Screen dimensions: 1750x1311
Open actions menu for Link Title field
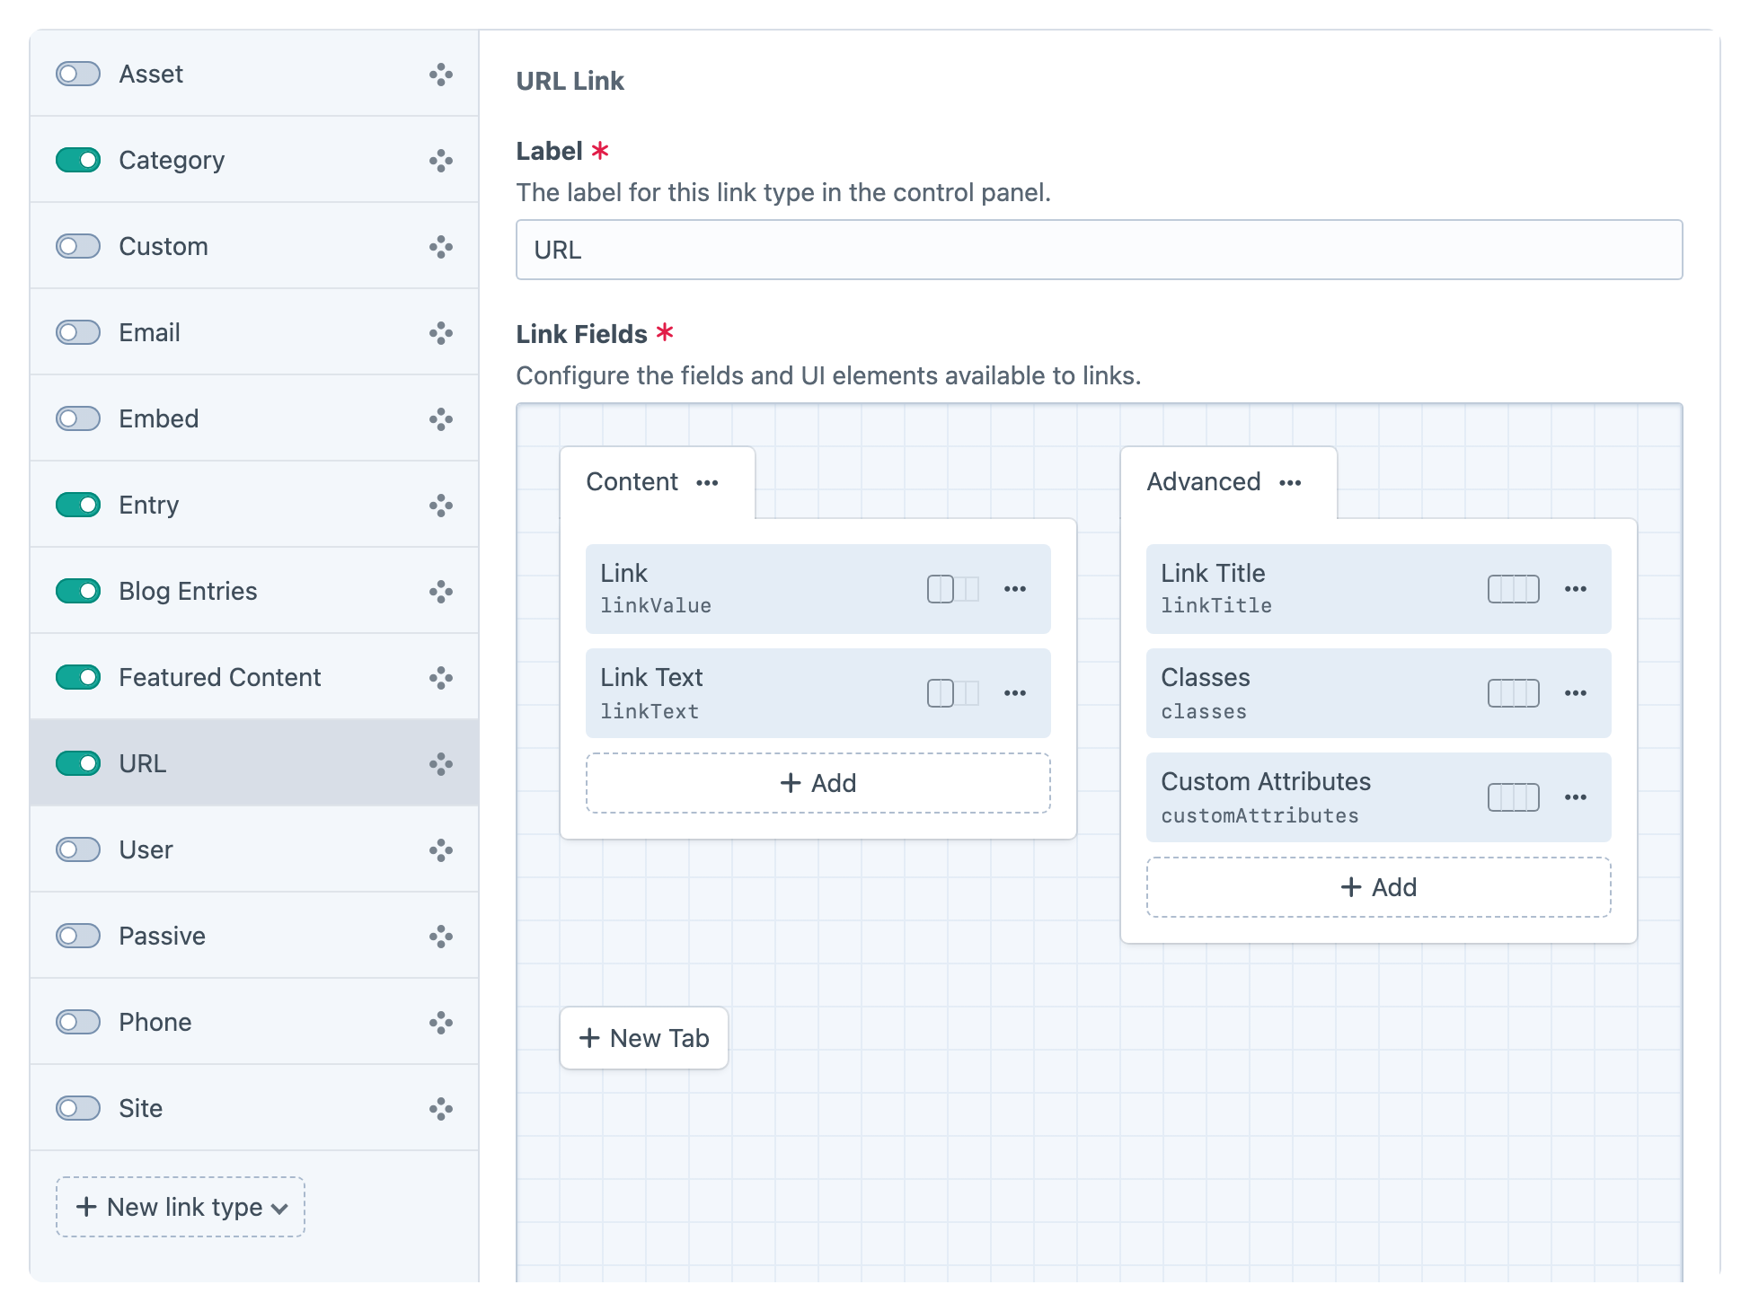(x=1576, y=589)
